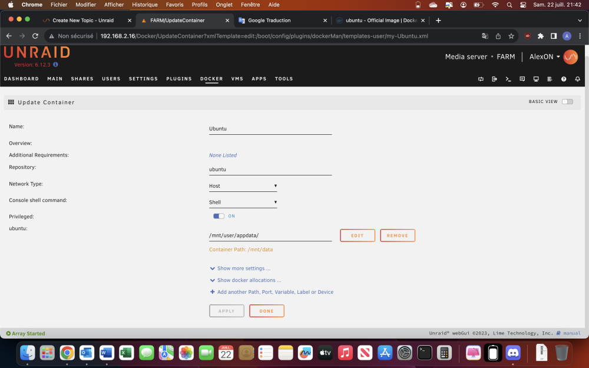589x368 pixels.
Task: Open Chrome's three-dot menu
Action: pyautogui.click(x=580, y=36)
